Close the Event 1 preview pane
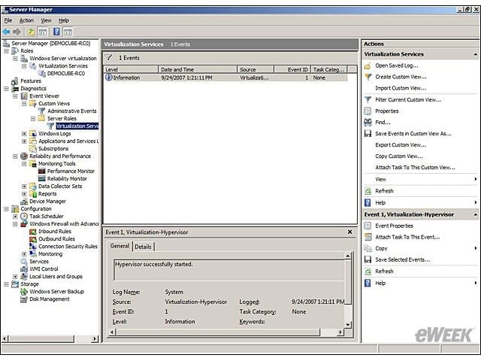 (349, 232)
